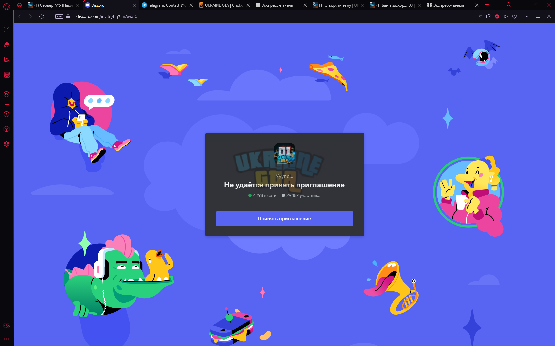Open Settings gear in sidebar
The image size is (555, 346).
[7, 144]
